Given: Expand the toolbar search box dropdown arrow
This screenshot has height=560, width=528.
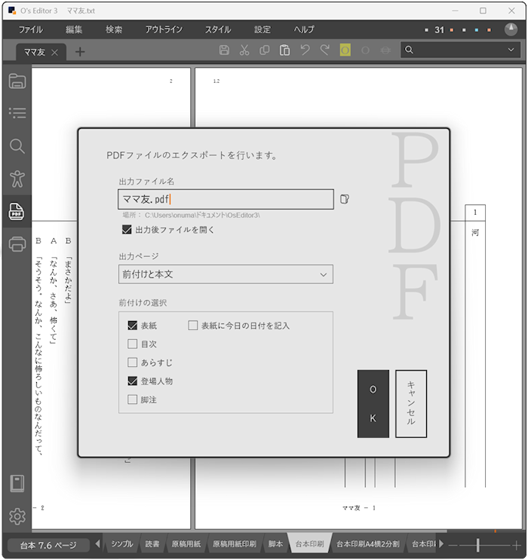Looking at the screenshot, I should (511, 50).
